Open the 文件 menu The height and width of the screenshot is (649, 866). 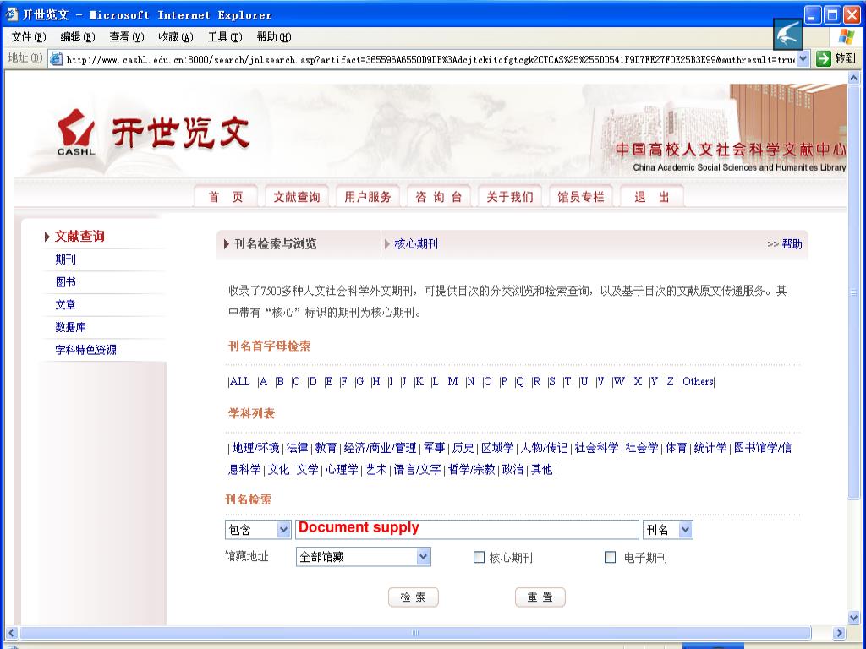28,37
